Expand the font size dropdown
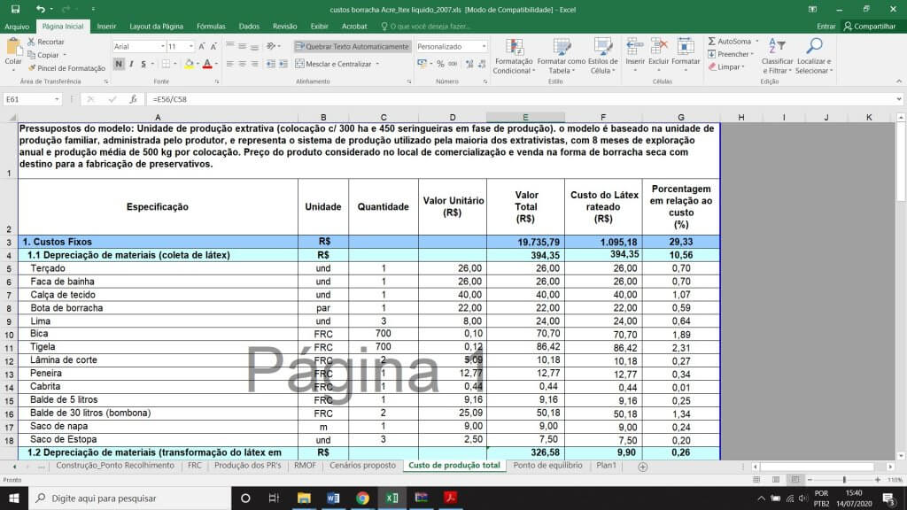Viewport: 907px width, 510px height. (x=190, y=46)
